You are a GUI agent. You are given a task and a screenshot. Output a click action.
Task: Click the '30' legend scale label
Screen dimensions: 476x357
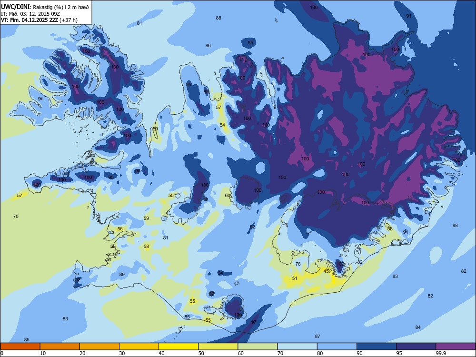click(x=122, y=353)
